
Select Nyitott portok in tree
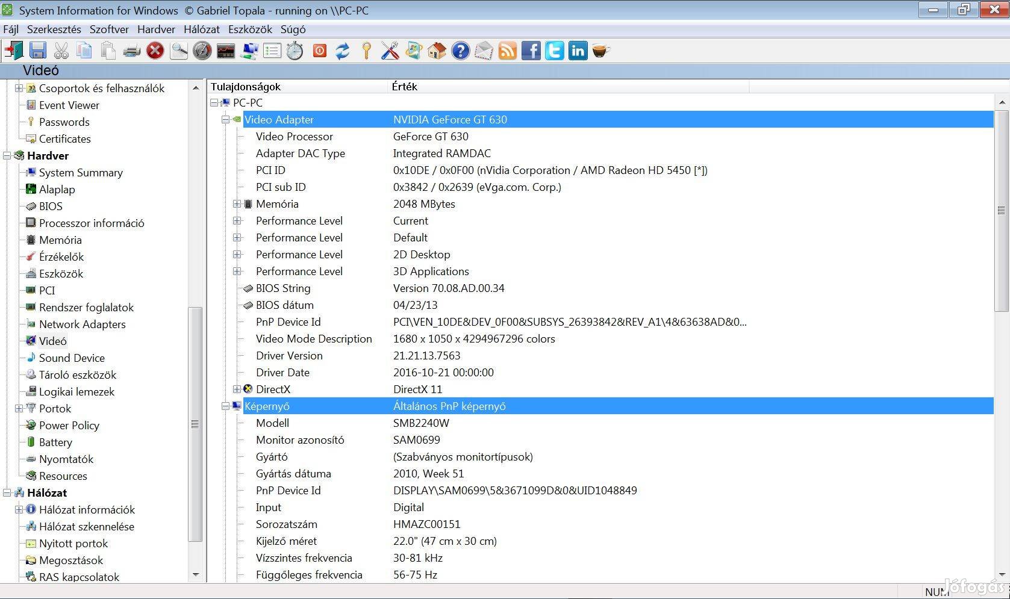click(73, 543)
